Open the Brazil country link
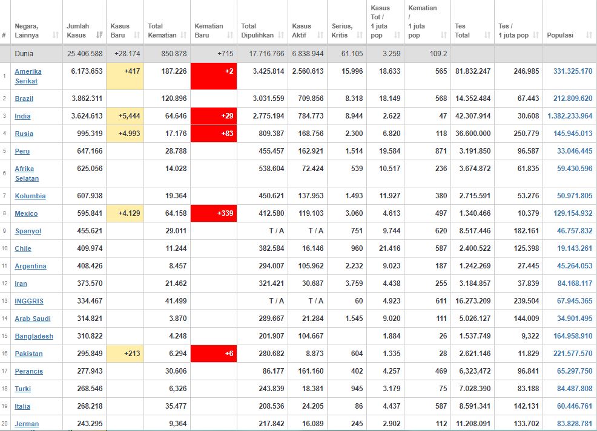The image size is (597, 431). (x=24, y=99)
